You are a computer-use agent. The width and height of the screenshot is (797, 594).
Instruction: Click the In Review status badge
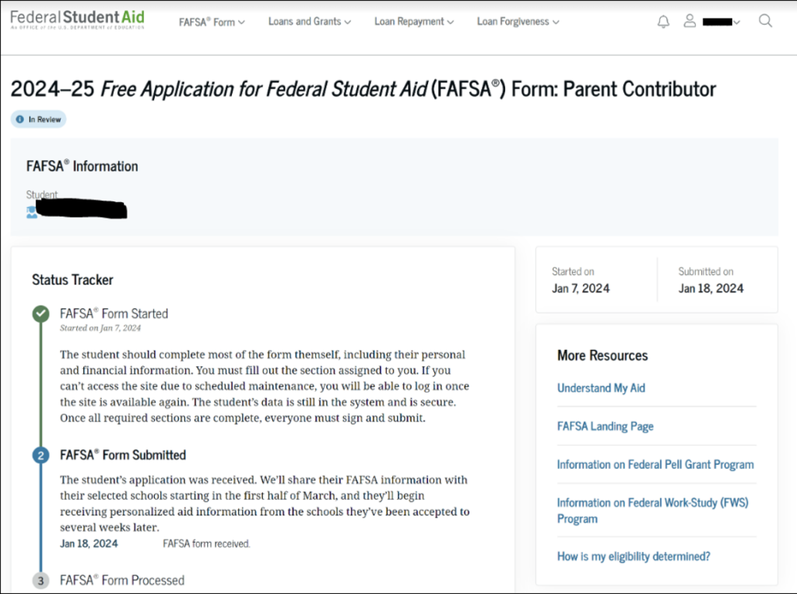click(38, 119)
